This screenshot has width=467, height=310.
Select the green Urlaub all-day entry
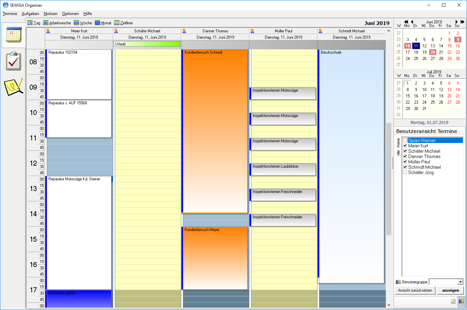point(147,44)
